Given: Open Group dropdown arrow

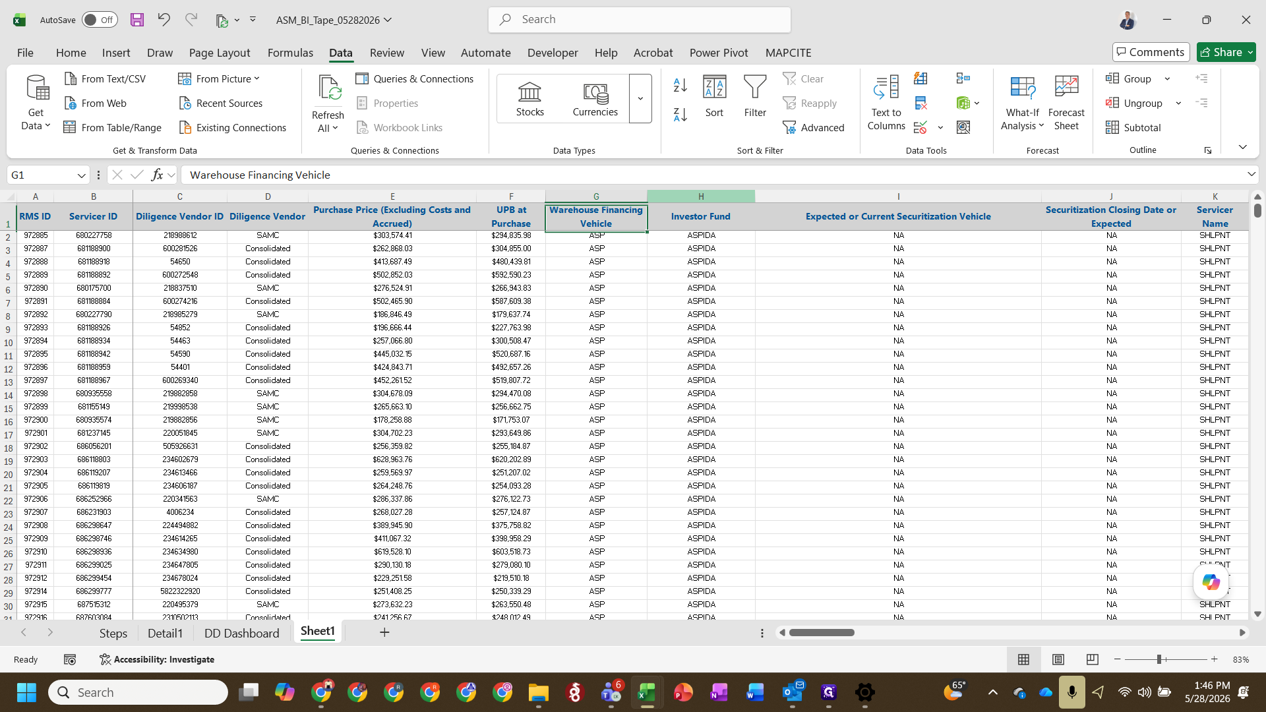Looking at the screenshot, I should point(1167,78).
